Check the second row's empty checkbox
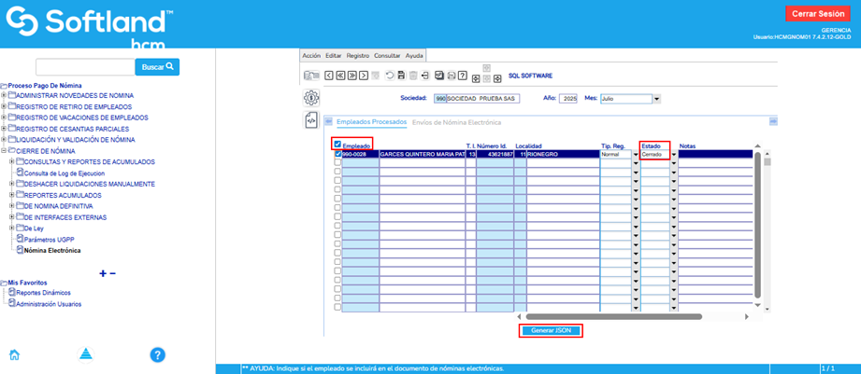 (337, 163)
